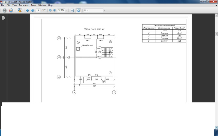Click the Print icon
This screenshot has width=218, height=136.
pos(4,10)
